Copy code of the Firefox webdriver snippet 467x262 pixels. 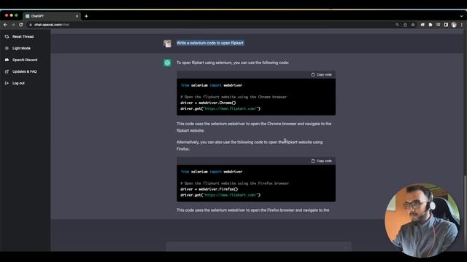pos(321,161)
